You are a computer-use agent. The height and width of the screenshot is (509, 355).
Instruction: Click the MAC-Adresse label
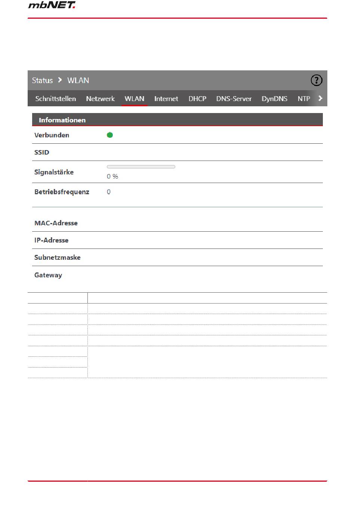(56, 223)
